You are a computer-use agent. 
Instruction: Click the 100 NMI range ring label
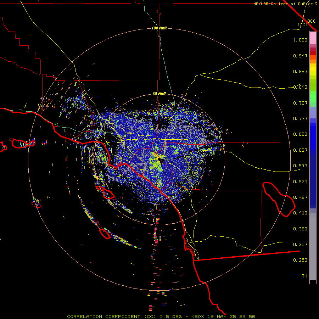[x=159, y=28]
